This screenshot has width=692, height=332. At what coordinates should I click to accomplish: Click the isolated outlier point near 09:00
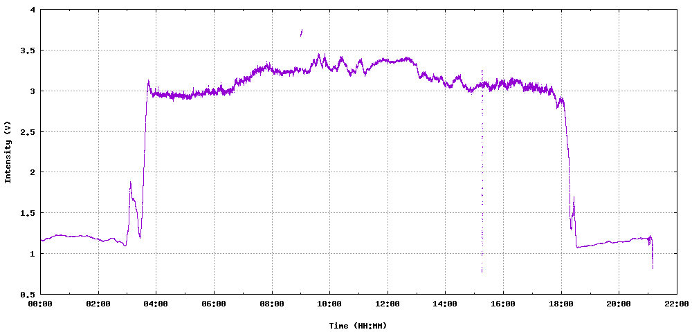(x=302, y=33)
